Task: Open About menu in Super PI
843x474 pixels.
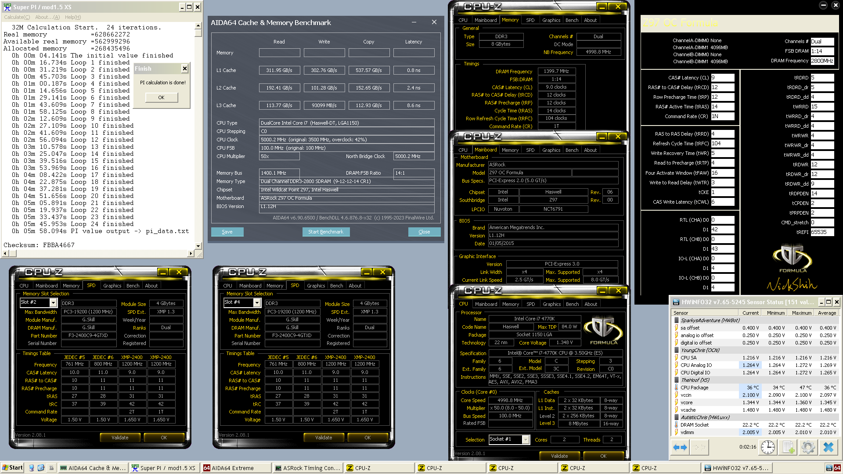Action: click(47, 17)
